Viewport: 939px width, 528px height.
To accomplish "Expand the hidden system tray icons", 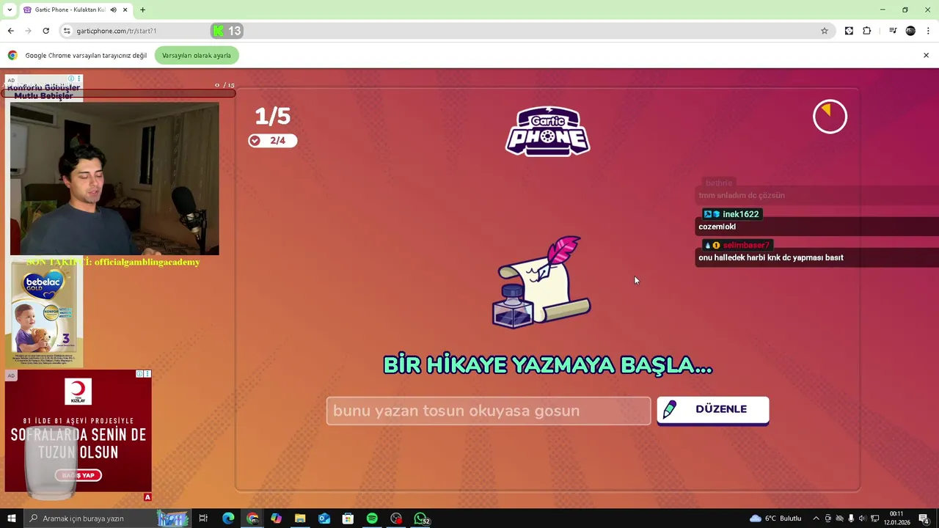I will tap(816, 518).
